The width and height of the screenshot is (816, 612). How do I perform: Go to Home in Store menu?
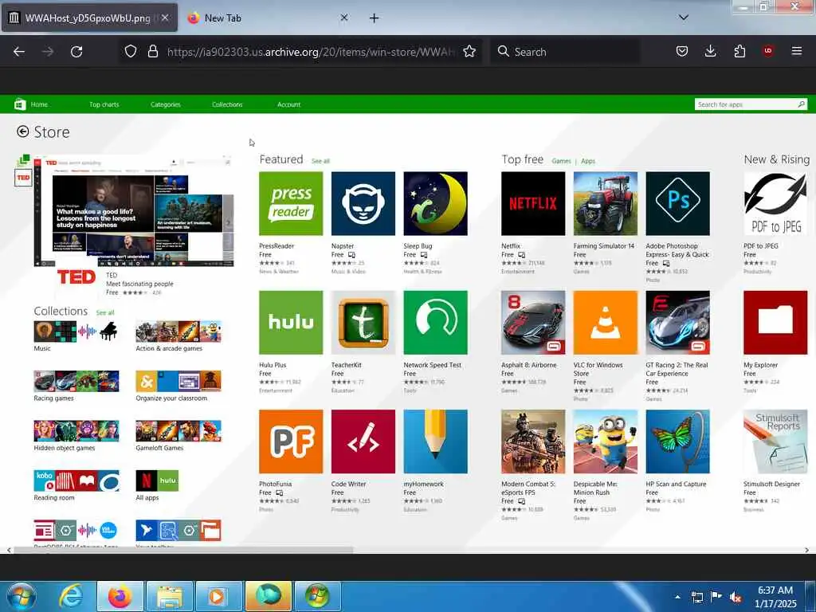pos(39,104)
